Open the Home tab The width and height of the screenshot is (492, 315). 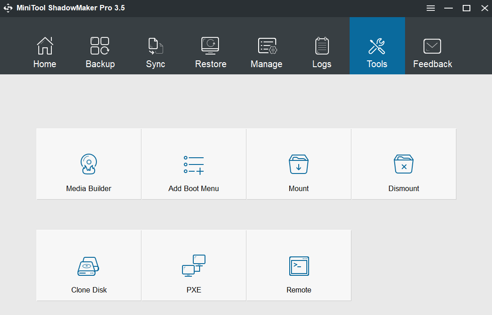tap(45, 46)
